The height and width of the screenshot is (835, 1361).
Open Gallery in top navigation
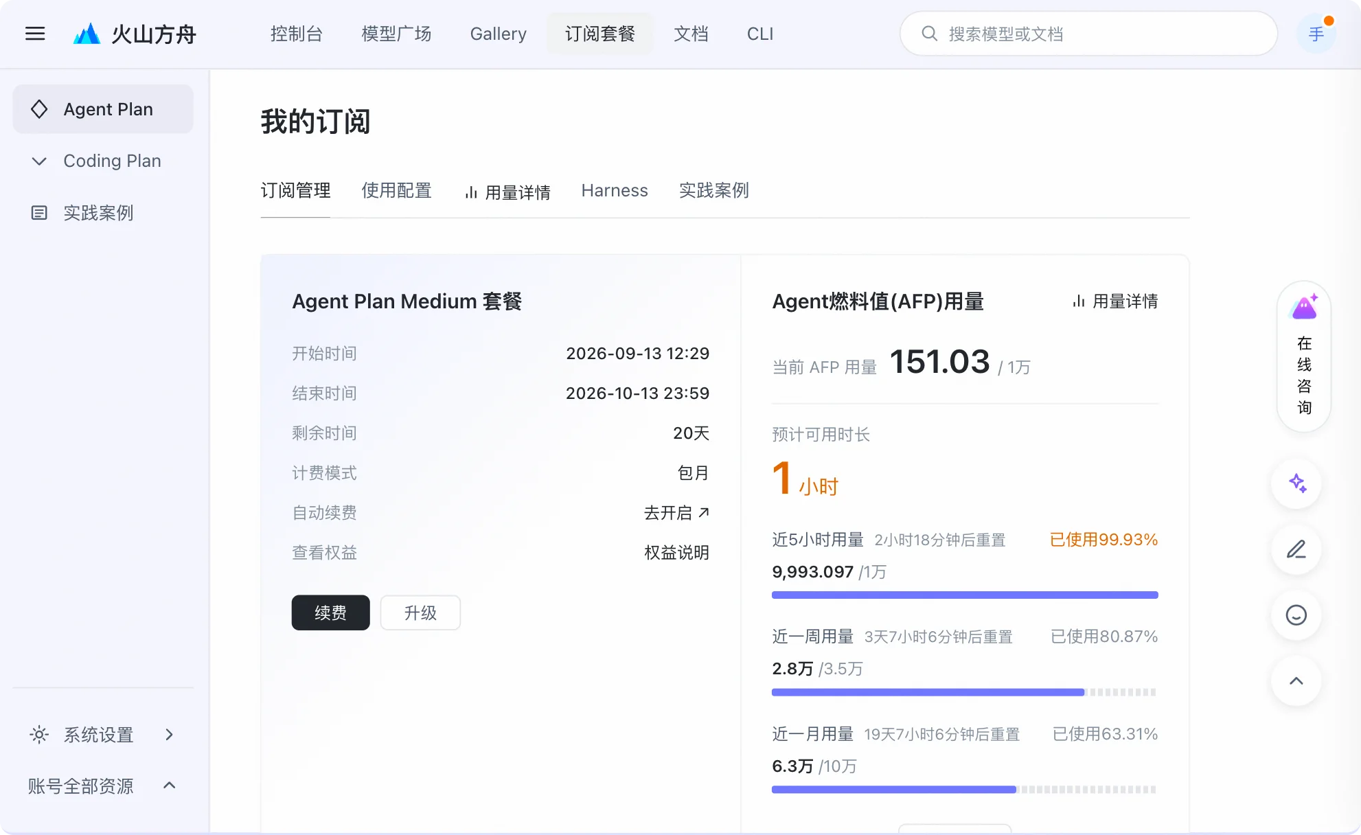(x=499, y=34)
